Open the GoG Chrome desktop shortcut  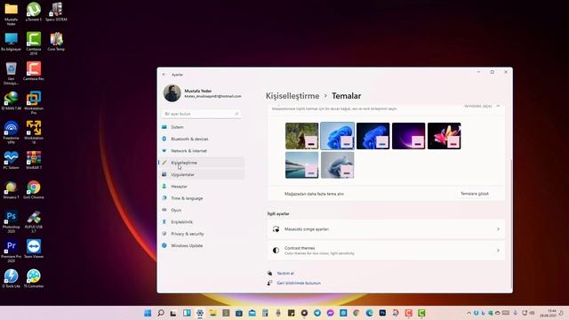point(34,189)
